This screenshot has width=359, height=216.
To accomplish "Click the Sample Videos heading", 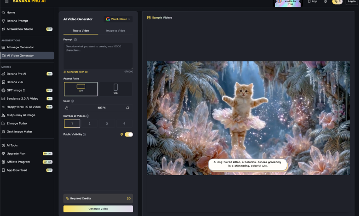I will tap(160, 17).
